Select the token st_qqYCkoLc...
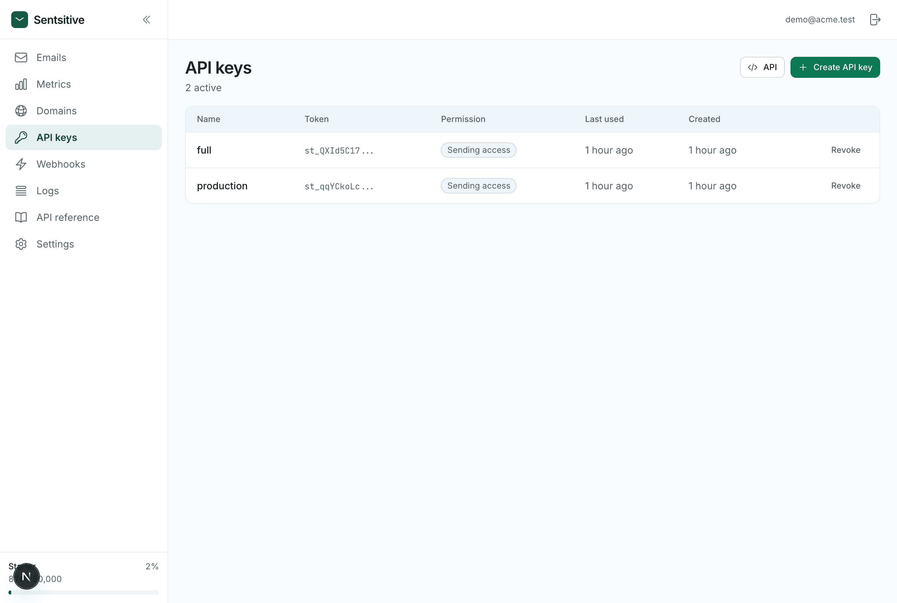Screen dimensions: 897x603 339,186
